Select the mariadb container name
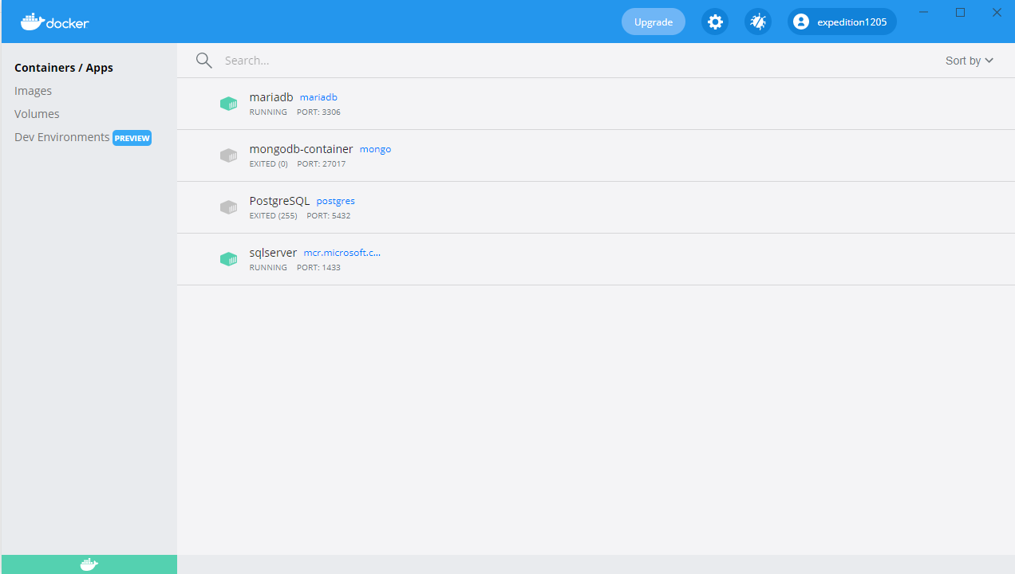 pos(271,97)
